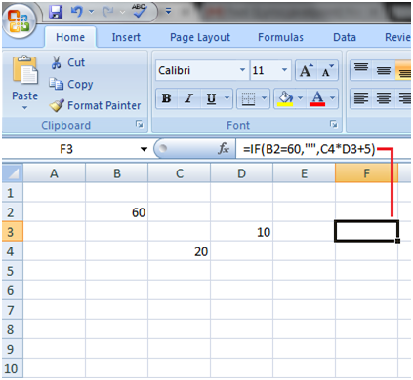Click the Name Box showing F3
The width and height of the screenshot is (413, 380).
[66, 149]
